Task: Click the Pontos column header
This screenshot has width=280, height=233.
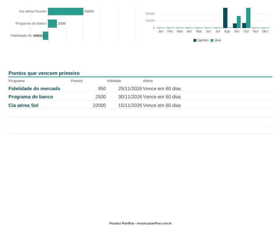Action: coord(77,81)
